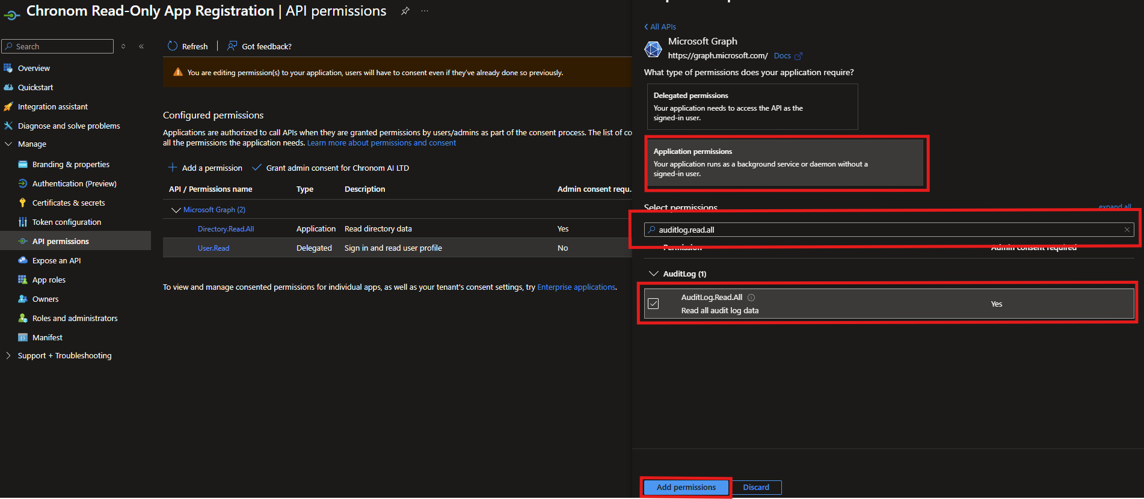Screen dimensions: 1144x499
Task: Open Learn more about permissions and consent link
Action: (381, 143)
